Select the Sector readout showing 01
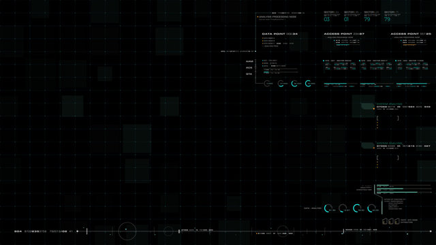Screen dimensions: 436x245 (346, 19)
